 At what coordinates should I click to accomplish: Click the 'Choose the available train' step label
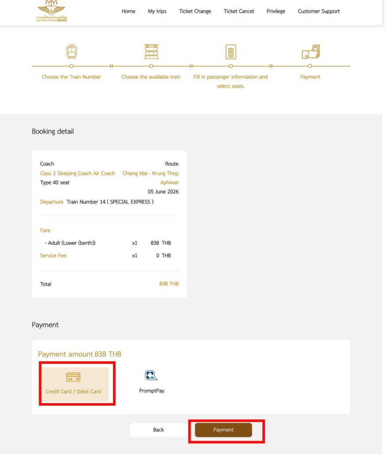point(151,77)
